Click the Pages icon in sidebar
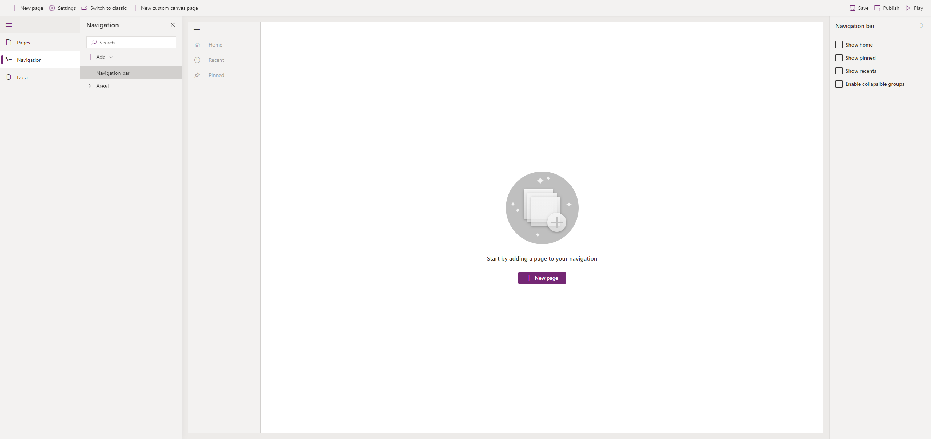The height and width of the screenshot is (439, 931). [x=8, y=42]
